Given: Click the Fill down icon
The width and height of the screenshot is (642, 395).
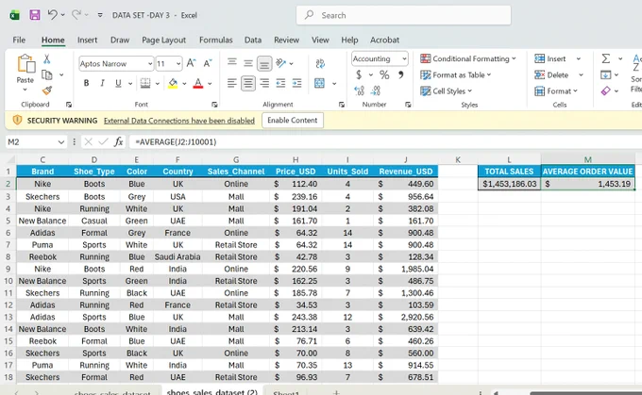Looking at the screenshot, I should [605, 74].
